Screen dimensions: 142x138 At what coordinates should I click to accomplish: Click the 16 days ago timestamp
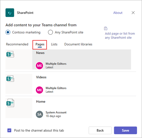coord(53,116)
